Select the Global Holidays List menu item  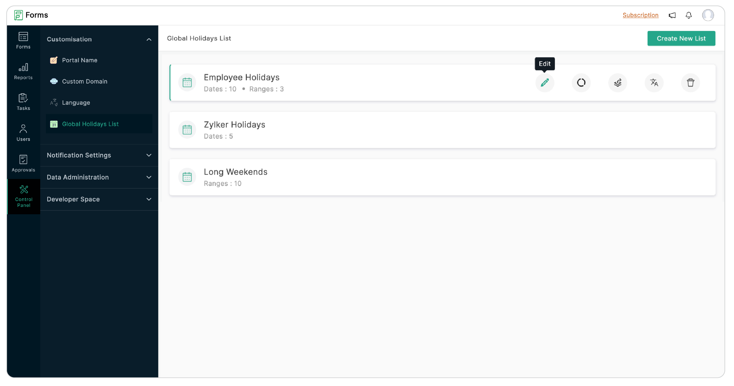(90, 124)
